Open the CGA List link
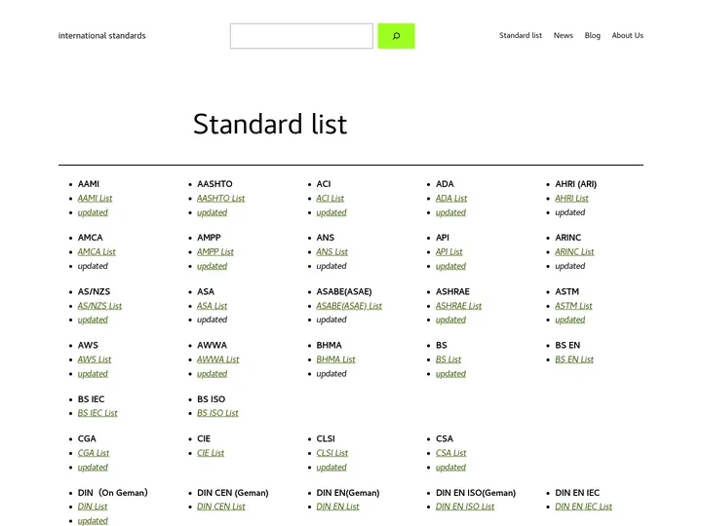 coord(94,453)
